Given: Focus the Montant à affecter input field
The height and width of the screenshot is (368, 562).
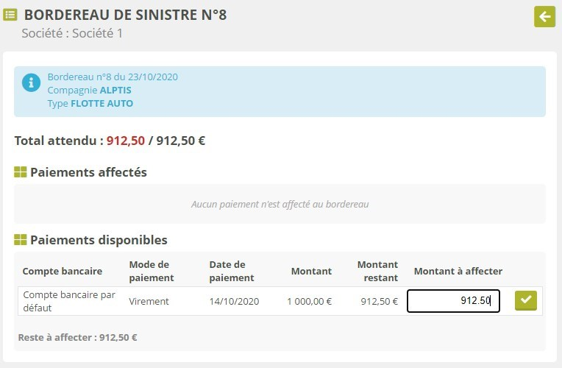Looking at the screenshot, I should click(x=453, y=301).
